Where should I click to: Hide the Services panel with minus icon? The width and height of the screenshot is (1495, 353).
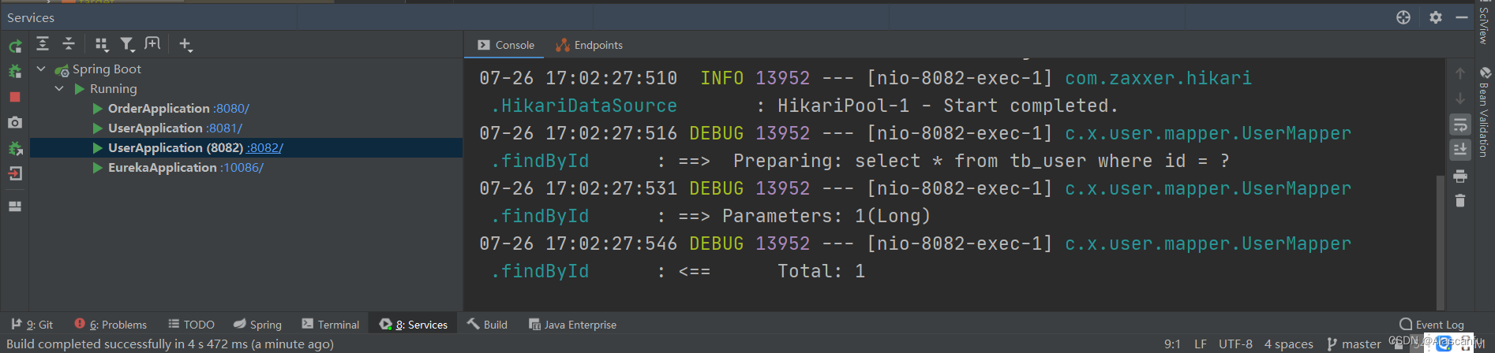1462,17
